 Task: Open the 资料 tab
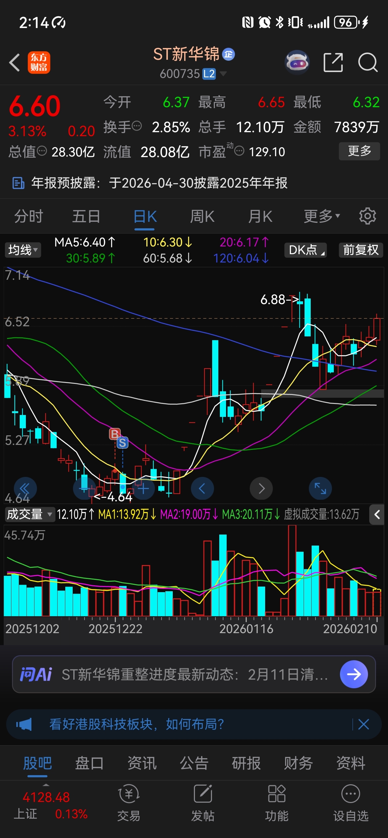click(x=351, y=763)
